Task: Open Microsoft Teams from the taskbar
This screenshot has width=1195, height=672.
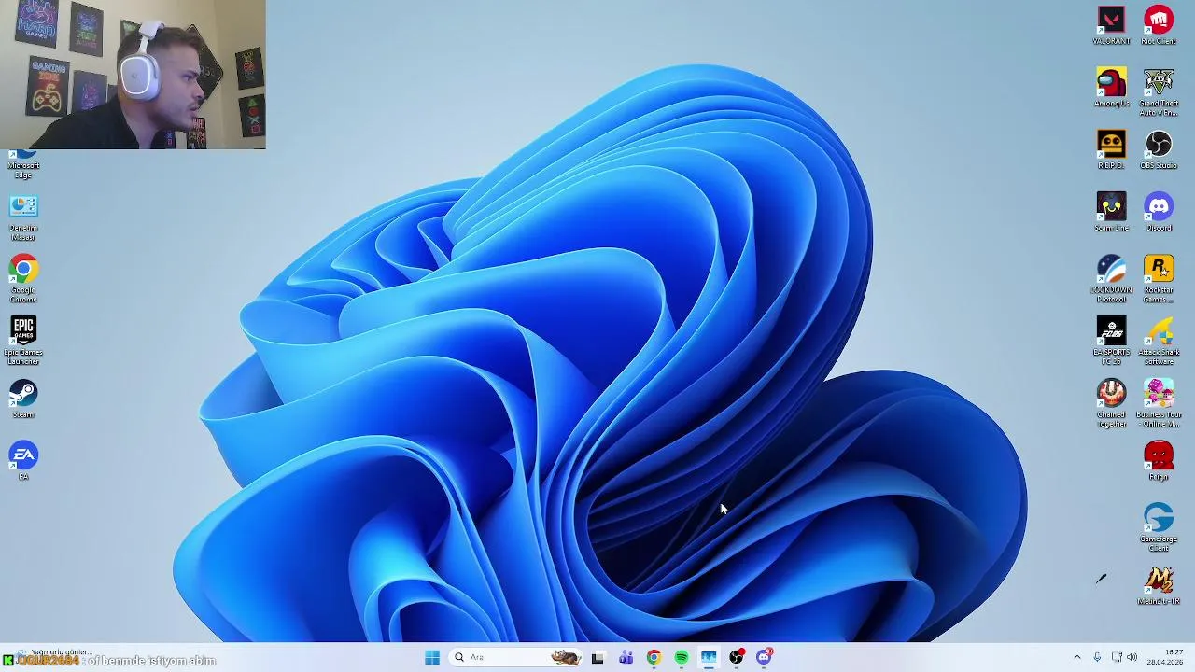Action: pyautogui.click(x=626, y=658)
